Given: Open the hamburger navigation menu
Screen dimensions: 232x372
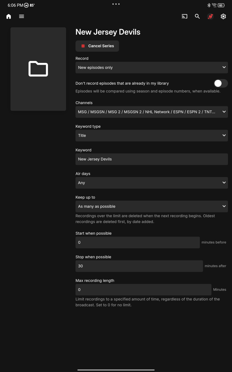Looking at the screenshot, I should [x=21, y=16].
